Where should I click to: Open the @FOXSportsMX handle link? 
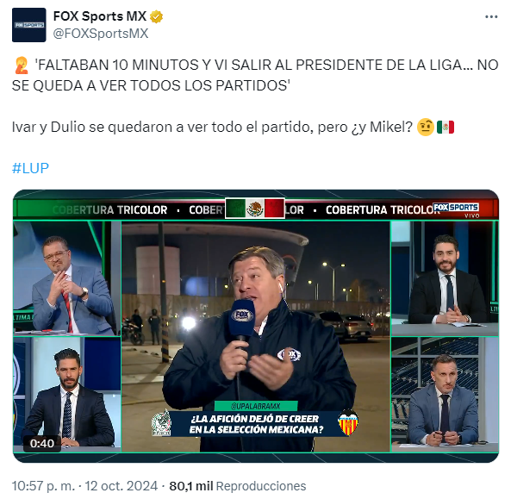(100, 34)
